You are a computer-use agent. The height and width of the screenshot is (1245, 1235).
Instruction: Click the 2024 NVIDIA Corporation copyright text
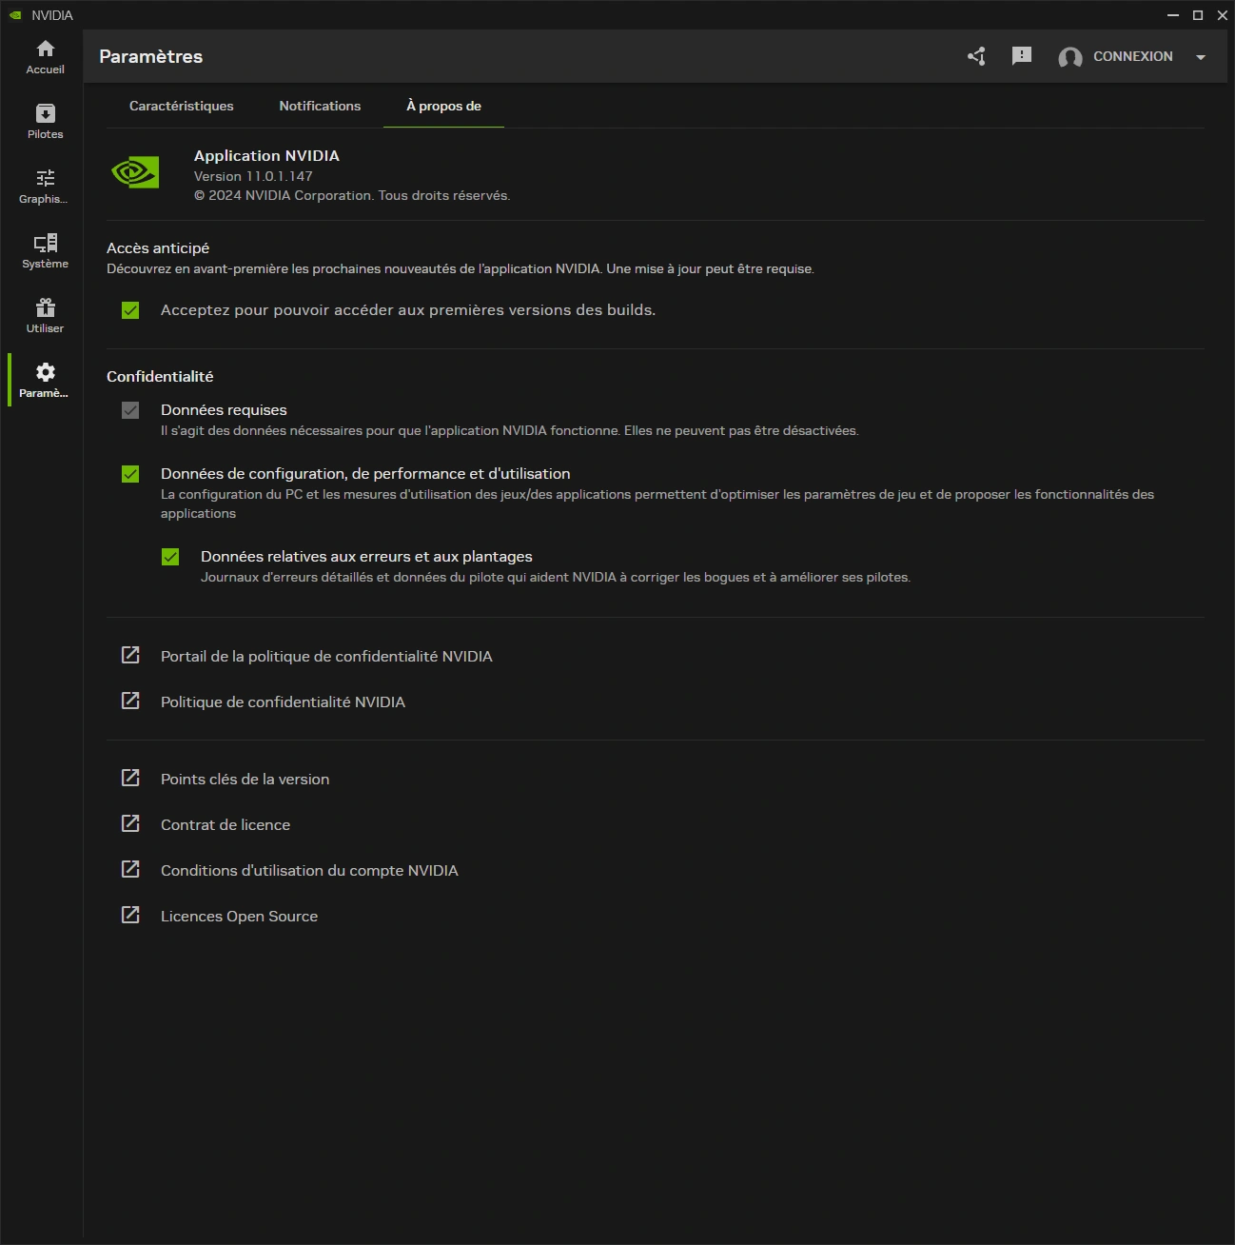pyautogui.click(x=352, y=195)
